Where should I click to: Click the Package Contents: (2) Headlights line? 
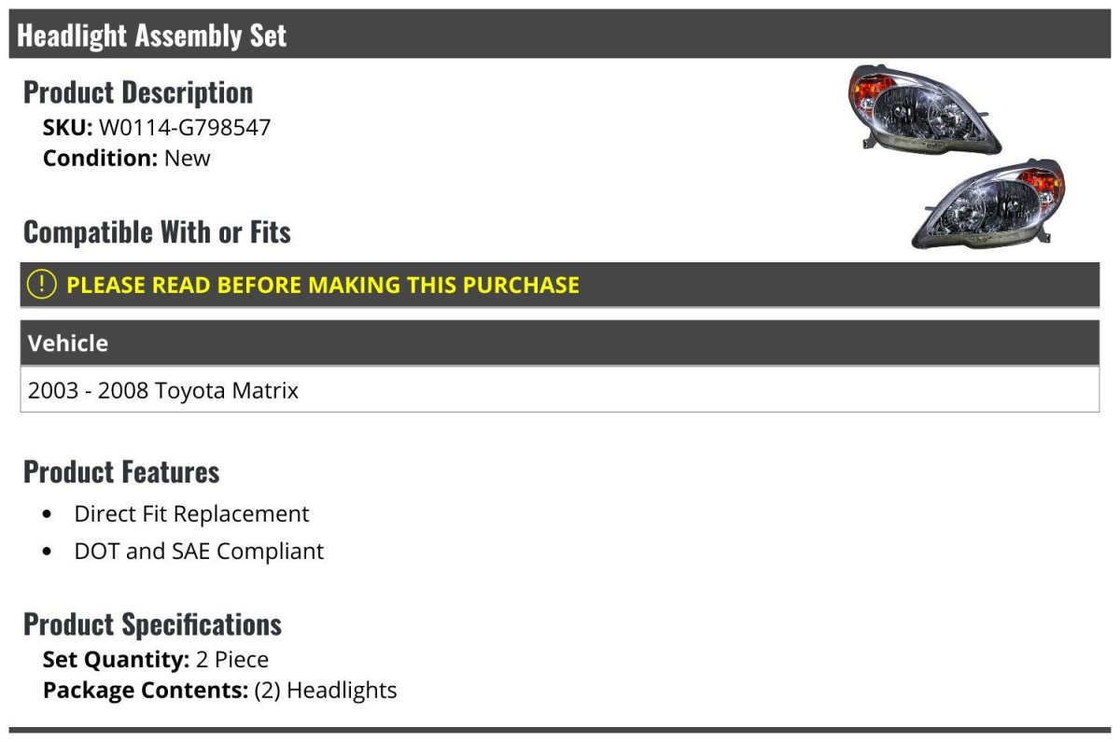(x=219, y=691)
